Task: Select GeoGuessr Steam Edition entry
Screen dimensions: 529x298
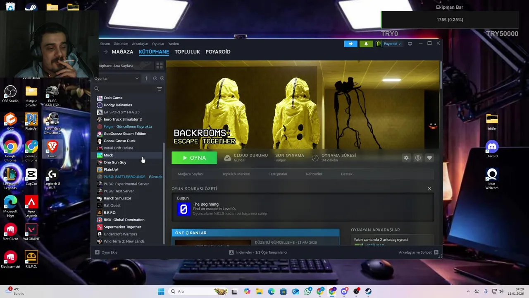Action: [129, 134]
